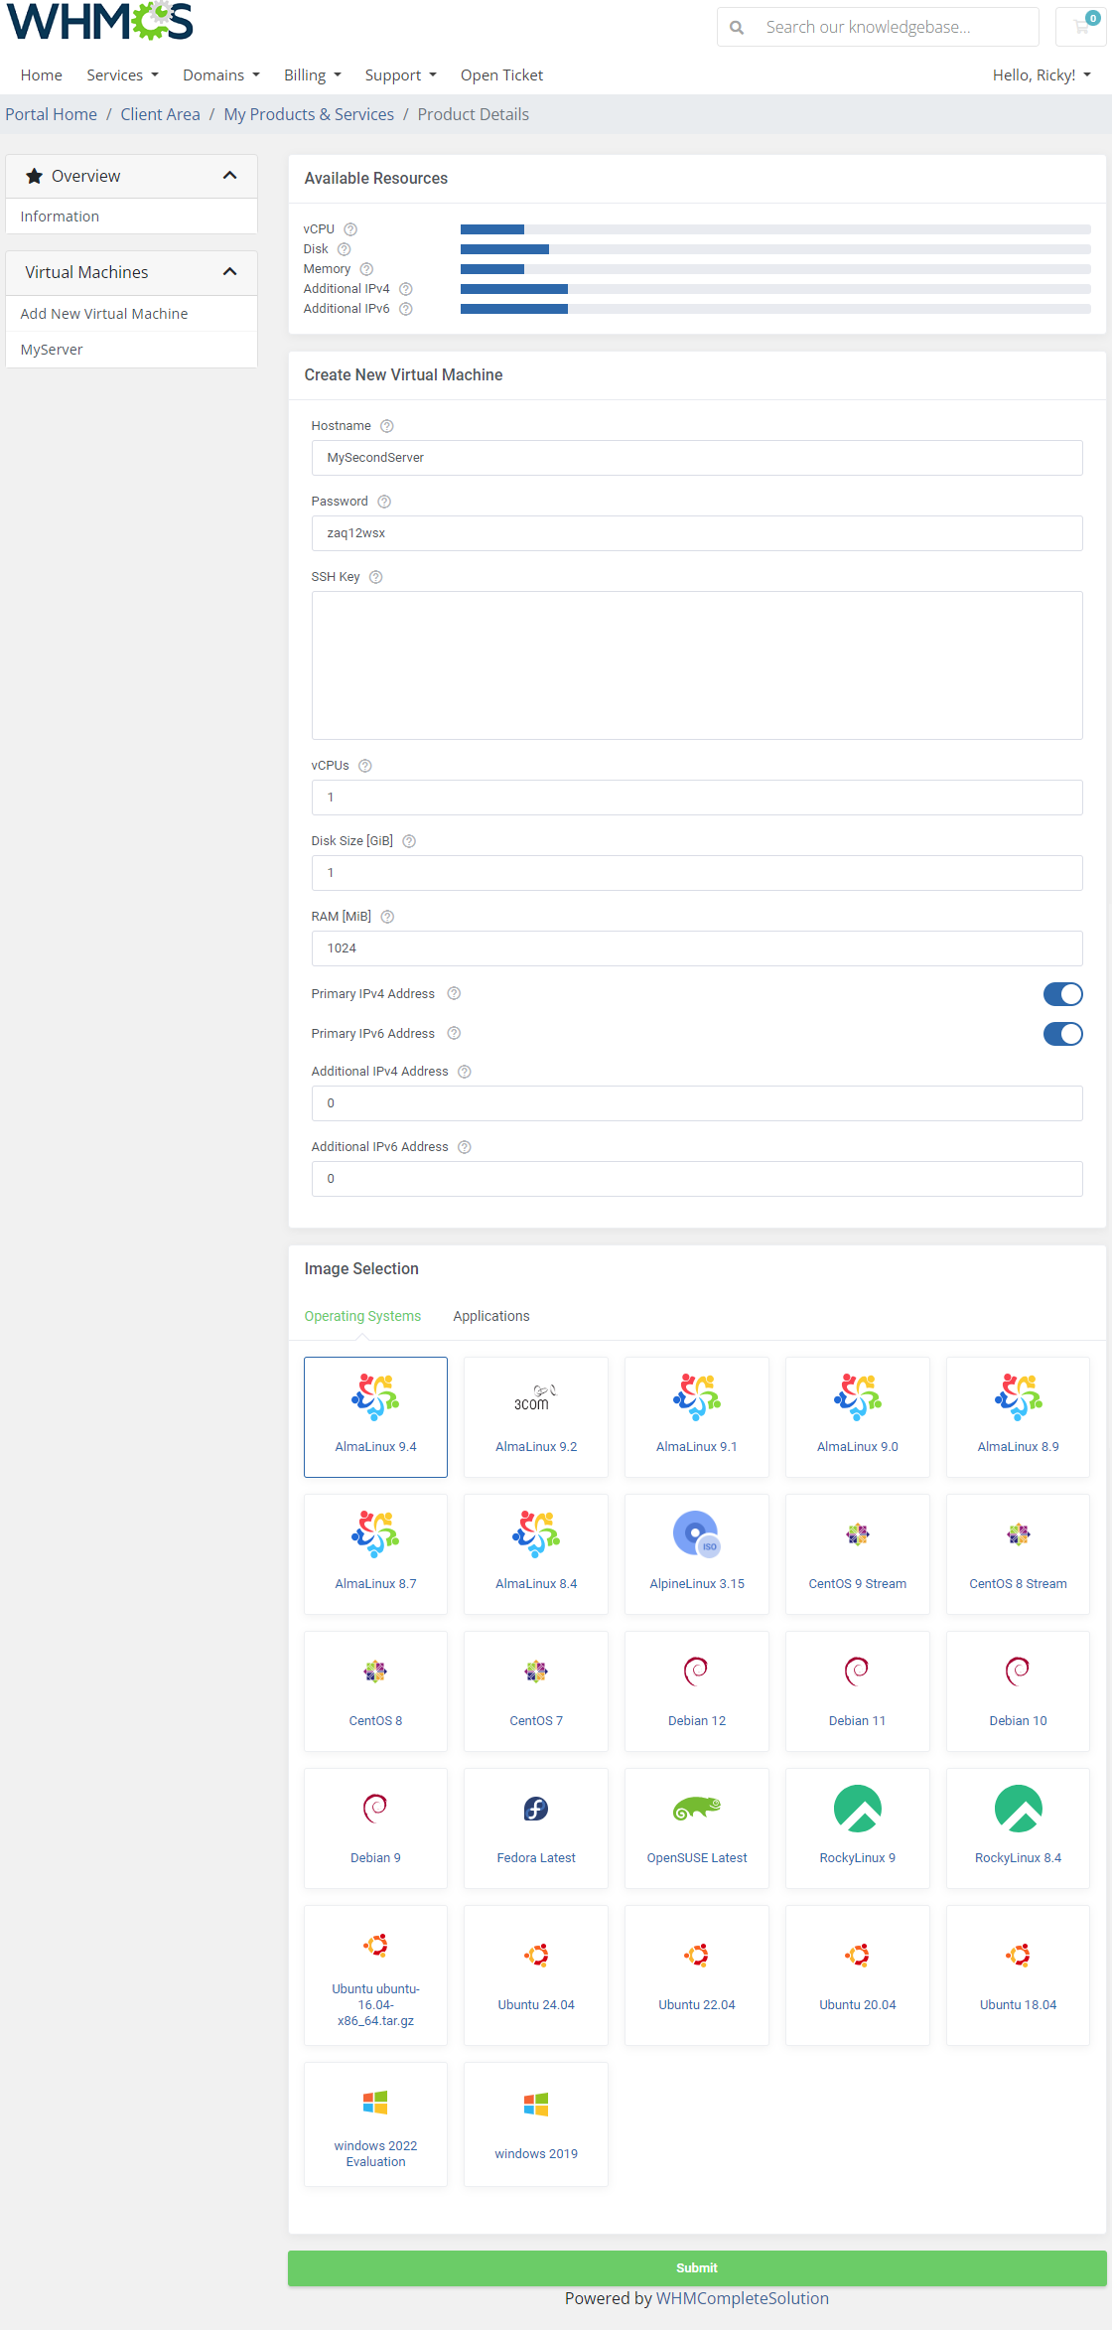This screenshot has height=2330, width=1112.
Task: Toggle the Primary IPv4 Address switch
Action: 1062,994
